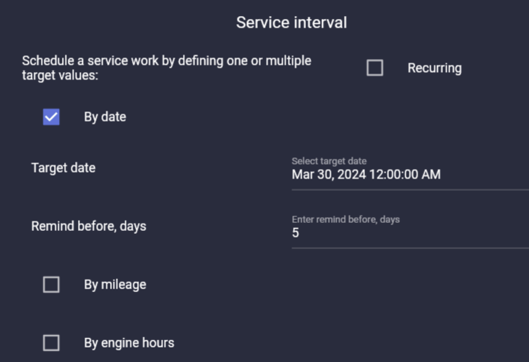Tick the By mileage checkbox

coord(51,284)
